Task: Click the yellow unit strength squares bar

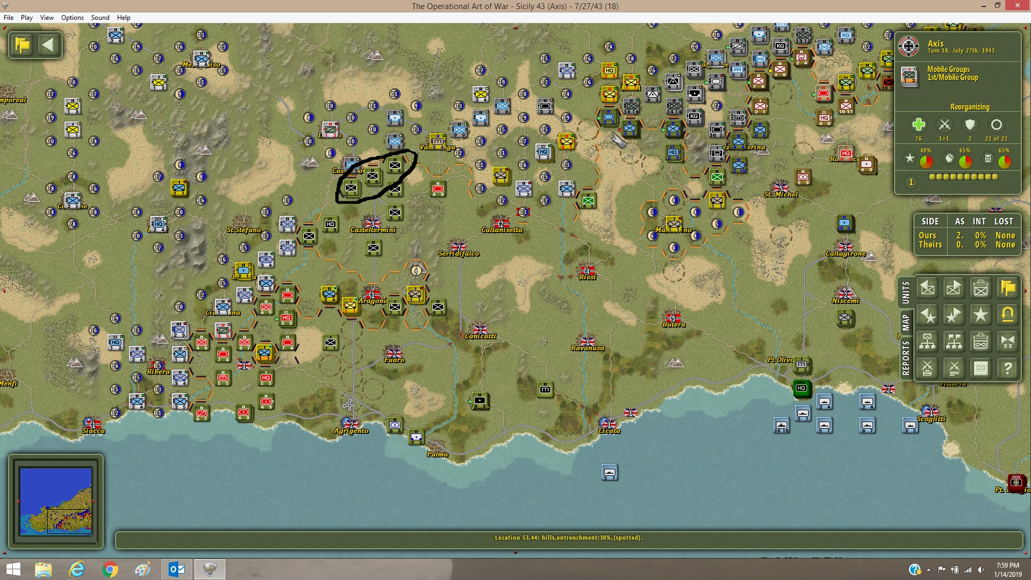Action: [x=963, y=177]
